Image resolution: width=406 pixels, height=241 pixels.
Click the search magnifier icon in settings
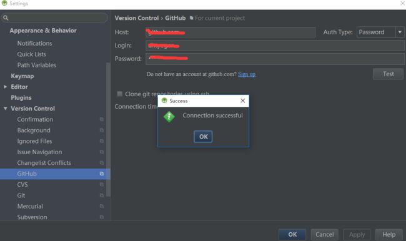point(6,18)
